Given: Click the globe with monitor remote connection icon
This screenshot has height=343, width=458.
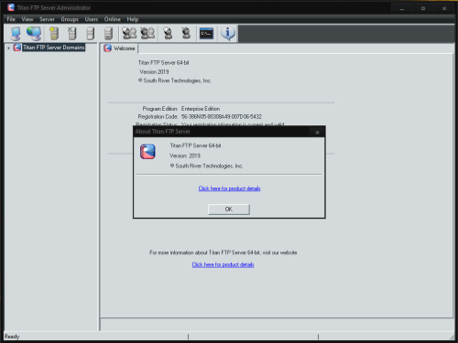Looking at the screenshot, I should click(x=34, y=33).
